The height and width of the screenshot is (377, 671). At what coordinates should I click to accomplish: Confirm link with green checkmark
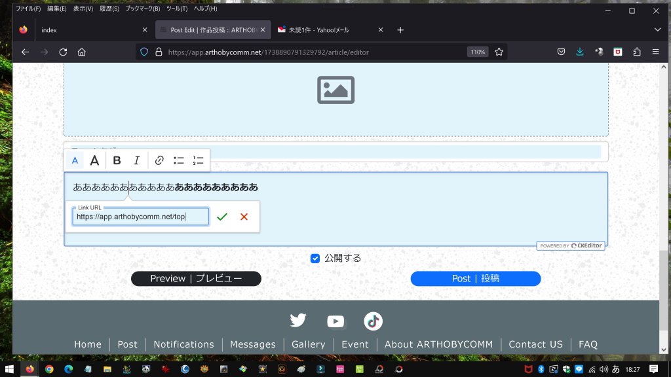coord(222,217)
